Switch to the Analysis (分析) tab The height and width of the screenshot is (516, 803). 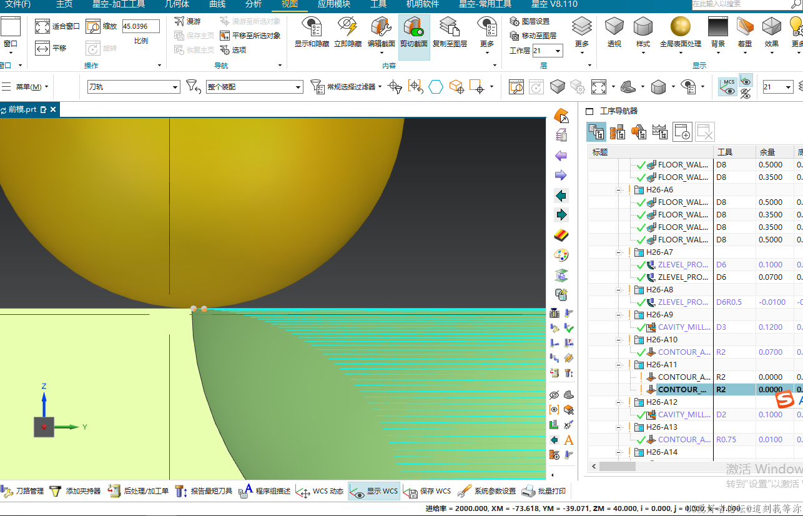coord(254,4)
